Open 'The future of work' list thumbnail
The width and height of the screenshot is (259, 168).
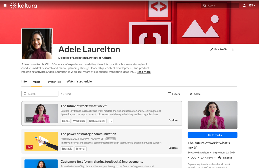click(x=41, y=113)
